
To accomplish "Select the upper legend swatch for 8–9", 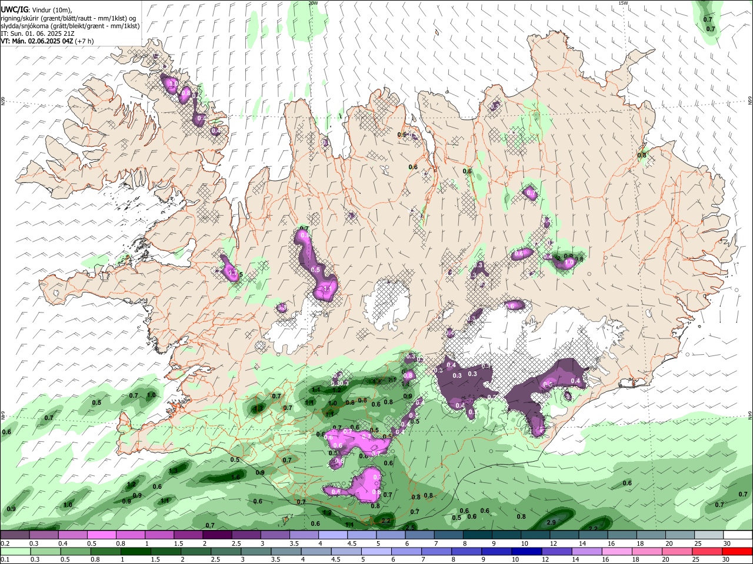I will (477, 535).
